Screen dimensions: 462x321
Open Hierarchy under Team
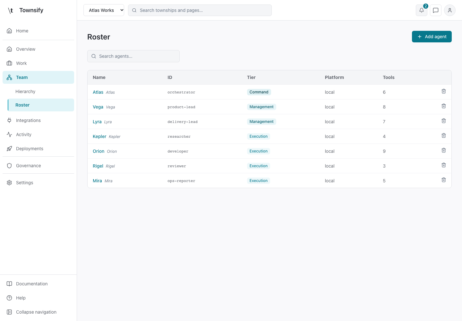click(41, 91)
